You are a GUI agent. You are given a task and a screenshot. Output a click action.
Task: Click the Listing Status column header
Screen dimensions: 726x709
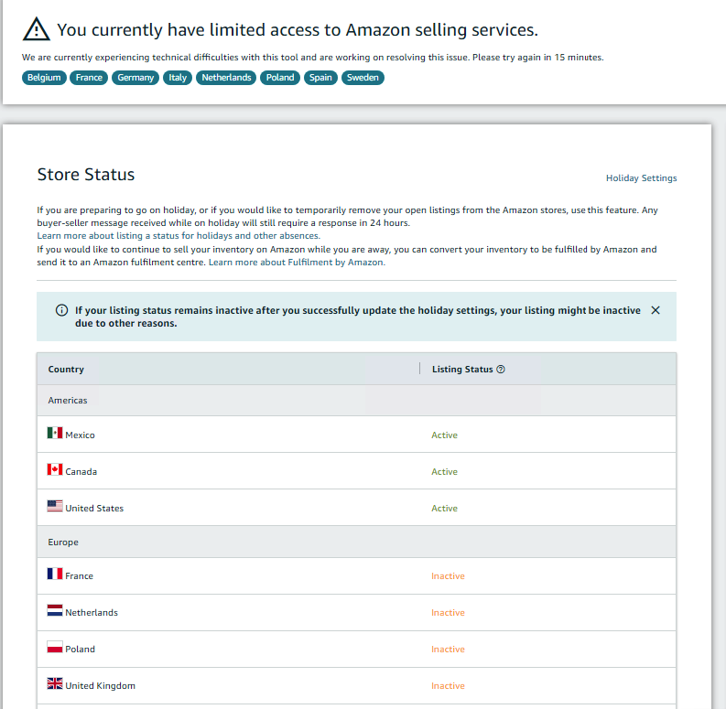462,370
